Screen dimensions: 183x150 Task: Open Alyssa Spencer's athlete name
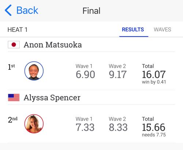click(x=52, y=98)
